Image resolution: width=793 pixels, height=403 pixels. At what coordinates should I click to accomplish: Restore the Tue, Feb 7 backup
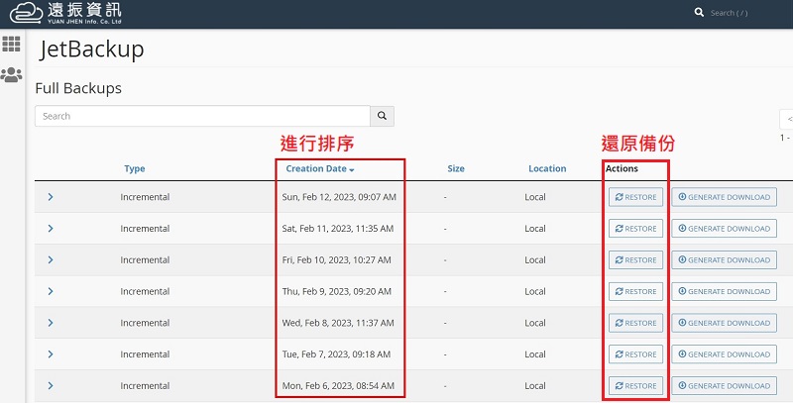[x=635, y=354]
